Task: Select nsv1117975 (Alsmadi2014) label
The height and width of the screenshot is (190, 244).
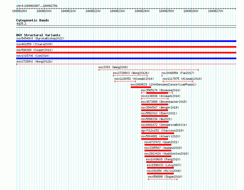Action: 182,79
